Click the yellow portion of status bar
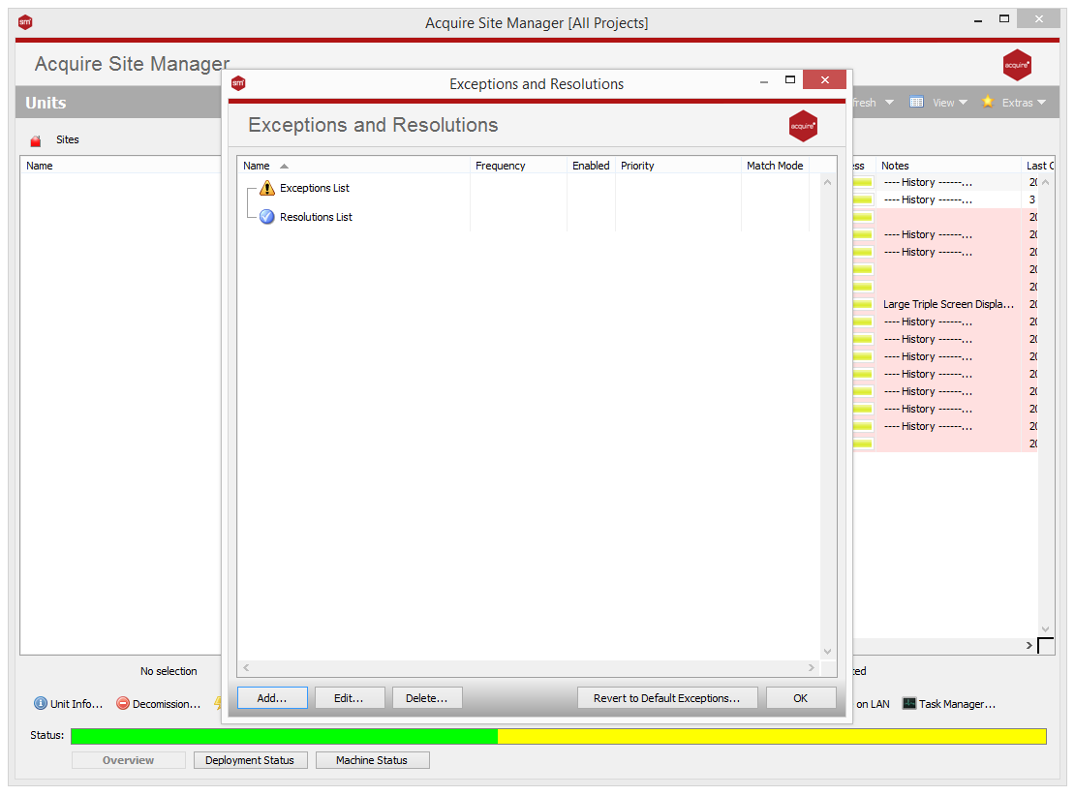This screenshot has height=796, width=1075. (772, 736)
